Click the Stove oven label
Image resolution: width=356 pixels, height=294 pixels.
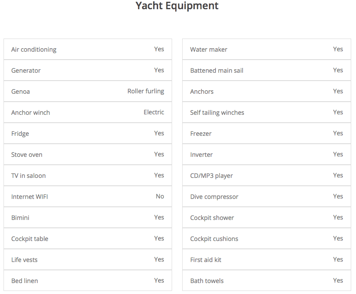(x=27, y=155)
